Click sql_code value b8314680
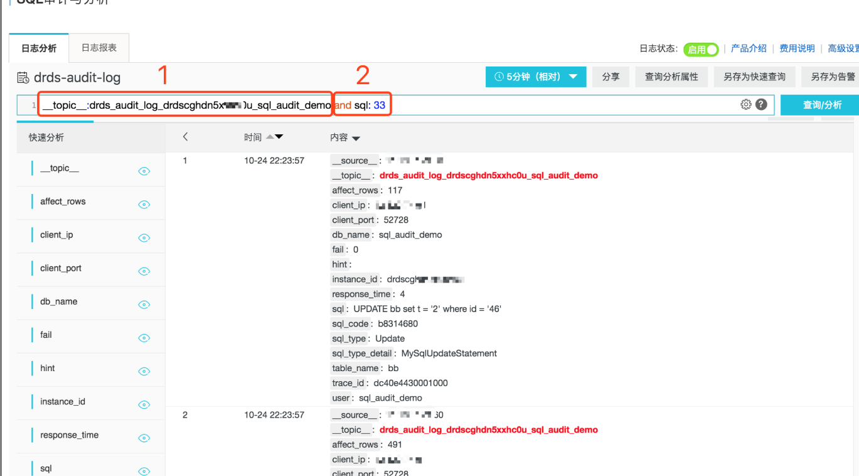859x476 pixels. [x=398, y=324]
